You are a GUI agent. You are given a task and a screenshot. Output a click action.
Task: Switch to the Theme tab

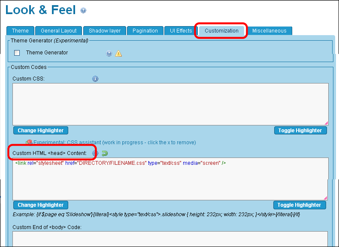(x=20, y=31)
